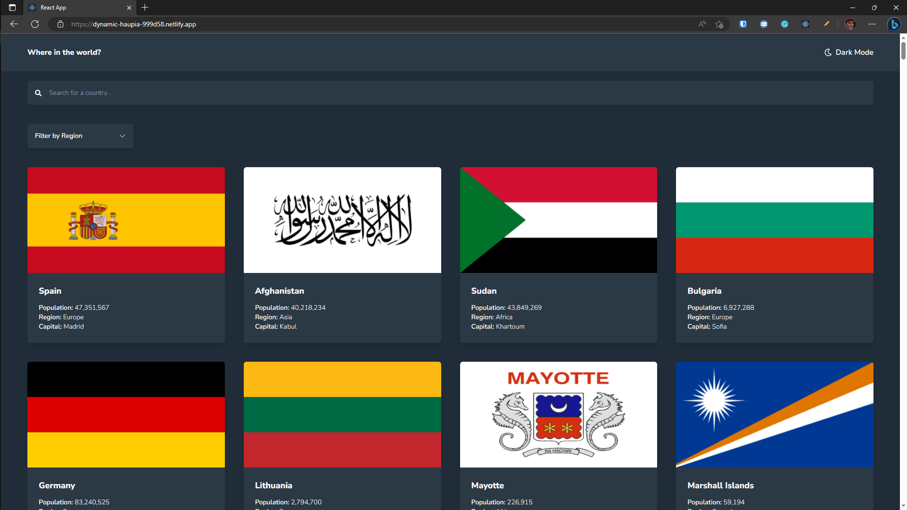
Task: Click the scrollbar up arrow
Action: click(x=903, y=37)
